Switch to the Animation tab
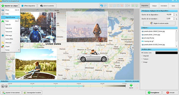This screenshot has height=95, width=179. point(164,6)
